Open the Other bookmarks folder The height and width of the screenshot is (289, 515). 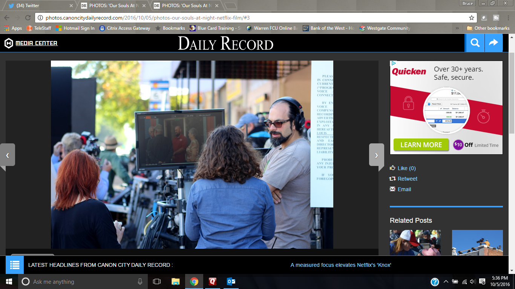[x=488, y=28]
